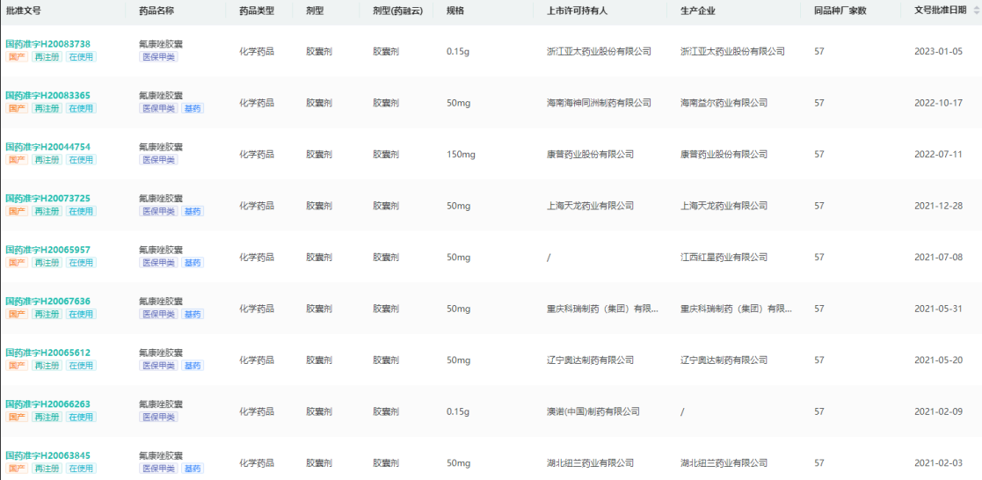Click approval date 2021-02-03
The image size is (982, 480).
pyautogui.click(x=938, y=463)
